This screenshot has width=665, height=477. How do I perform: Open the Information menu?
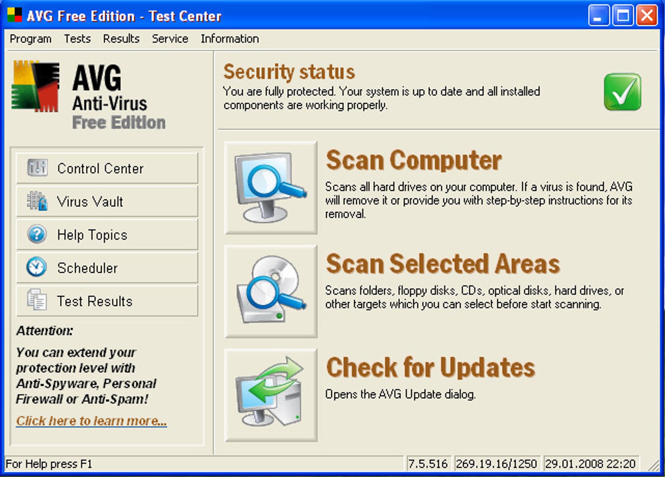(230, 39)
